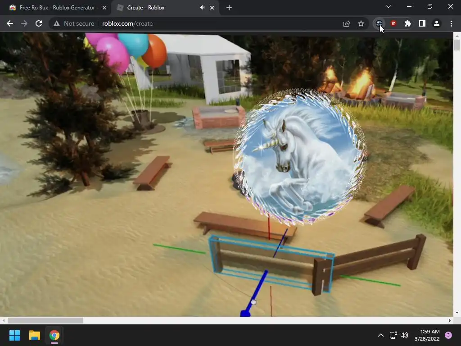Open the volume tray icon
The image size is (461, 346).
click(404, 335)
